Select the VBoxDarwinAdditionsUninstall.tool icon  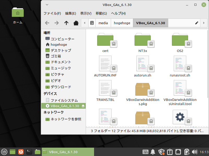tap(180, 88)
